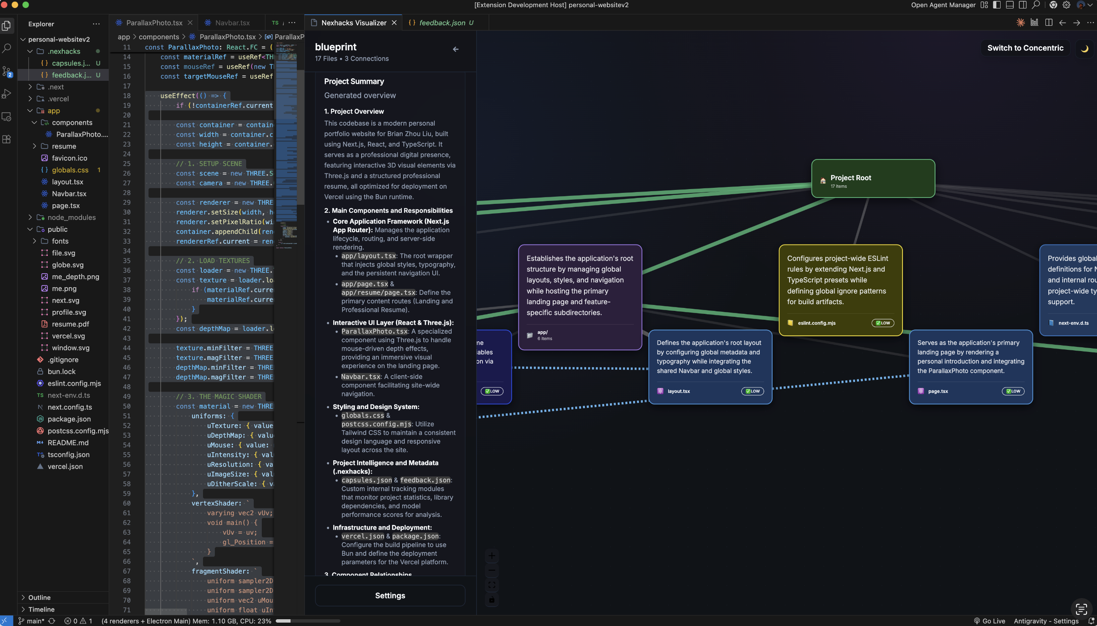Image resolution: width=1097 pixels, height=626 pixels.
Task: Zoom in on the graph canvas
Action: (x=492, y=555)
